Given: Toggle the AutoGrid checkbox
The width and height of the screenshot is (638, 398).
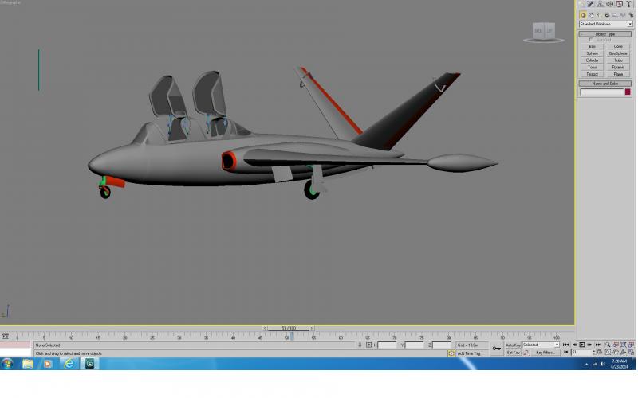Looking at the screenshot, I should pyautogui.click(x=590, y=40).
